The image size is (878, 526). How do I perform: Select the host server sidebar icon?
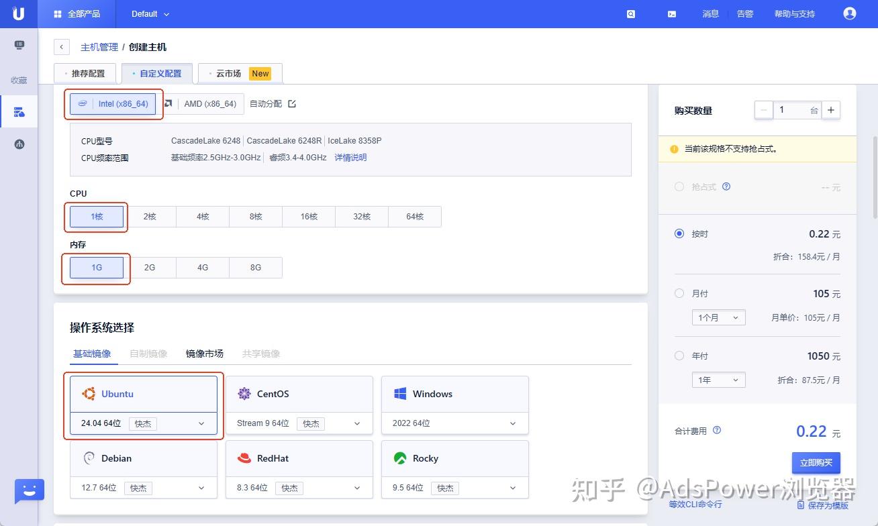click(x=19, y=112)
